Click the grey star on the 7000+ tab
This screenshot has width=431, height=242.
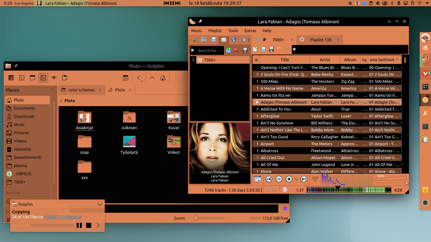pos(257,39)
